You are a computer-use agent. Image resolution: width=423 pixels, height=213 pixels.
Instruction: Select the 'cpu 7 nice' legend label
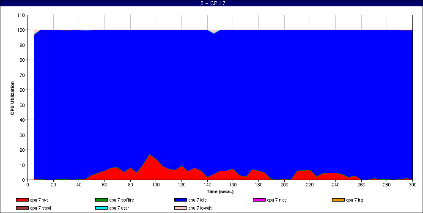277,200
